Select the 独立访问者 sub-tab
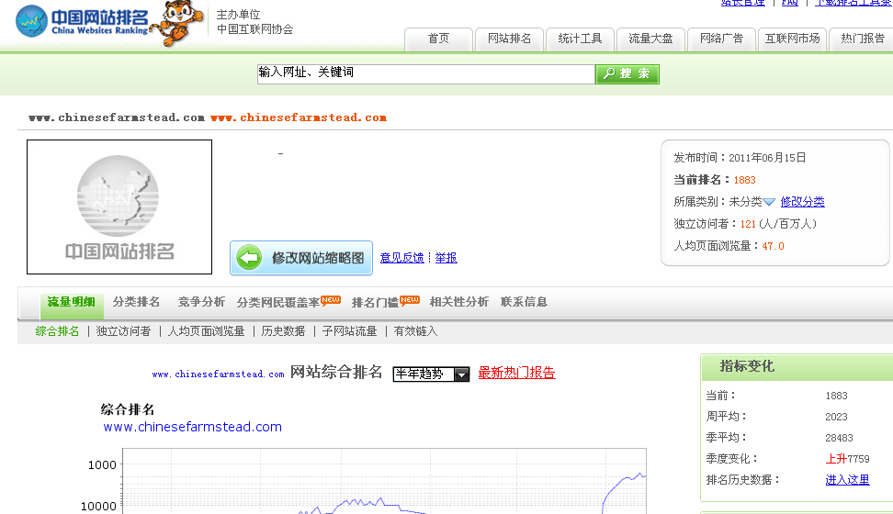Screen dimensions: 893x514 click(124, 331)
